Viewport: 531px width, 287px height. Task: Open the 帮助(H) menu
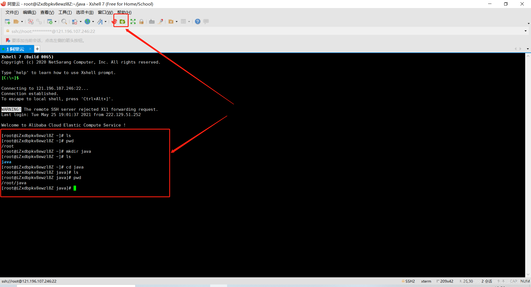pyautogui.click(x=124, y=12)
